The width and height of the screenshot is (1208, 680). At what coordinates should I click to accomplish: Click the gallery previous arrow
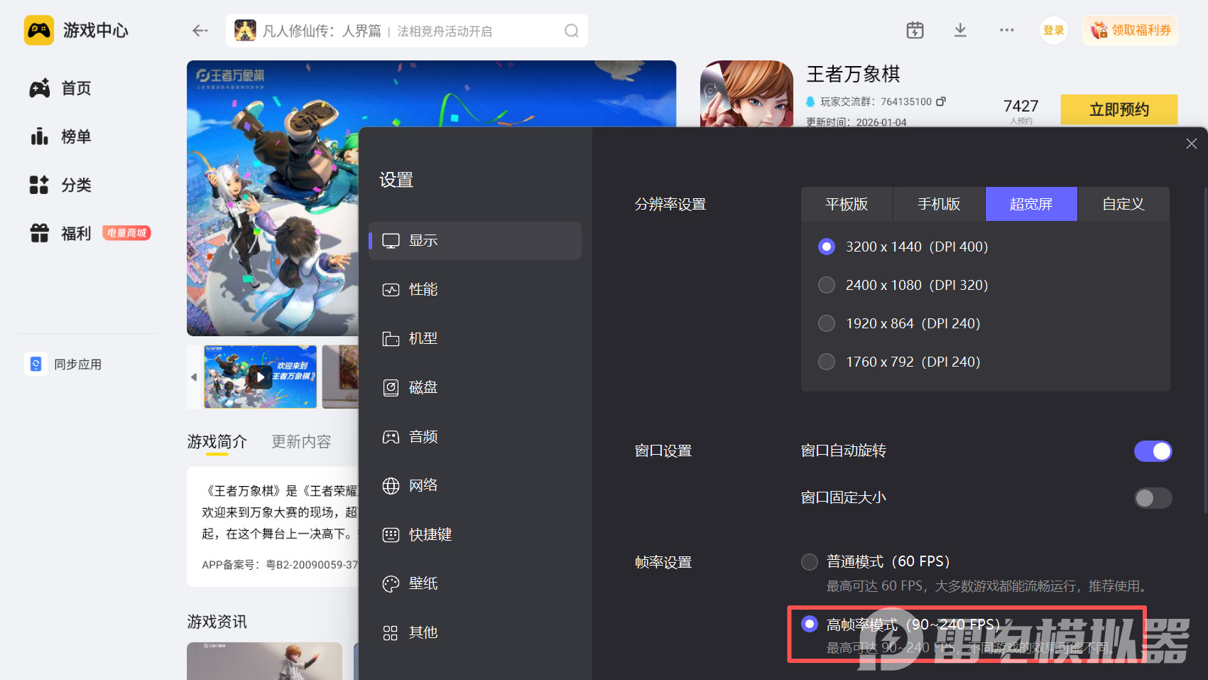pos(194,377)
